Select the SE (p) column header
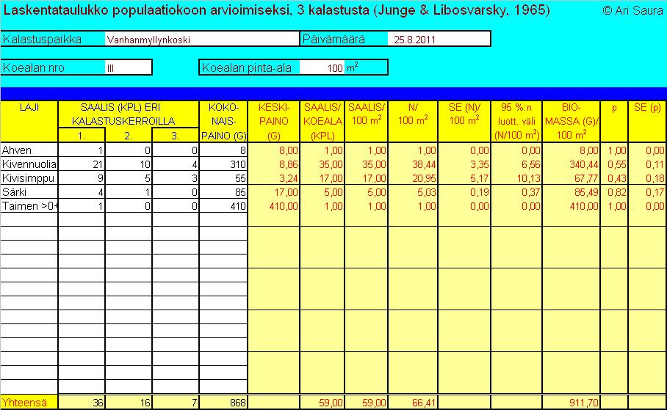This screenshot has height=410, width=667. pos(647,121)
